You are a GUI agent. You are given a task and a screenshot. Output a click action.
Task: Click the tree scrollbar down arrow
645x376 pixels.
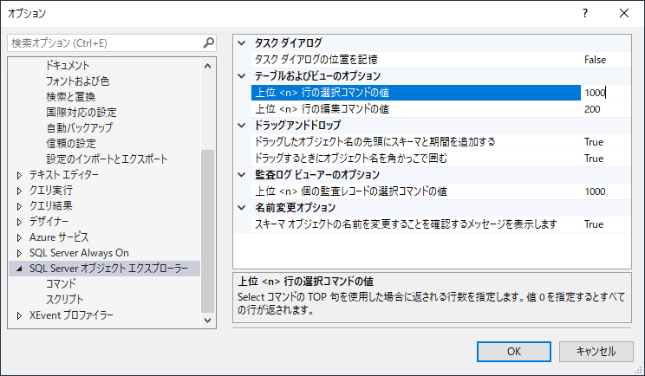(208, 320)
